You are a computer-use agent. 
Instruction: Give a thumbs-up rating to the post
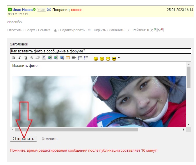pyautogui.click(x=153, y=30)
